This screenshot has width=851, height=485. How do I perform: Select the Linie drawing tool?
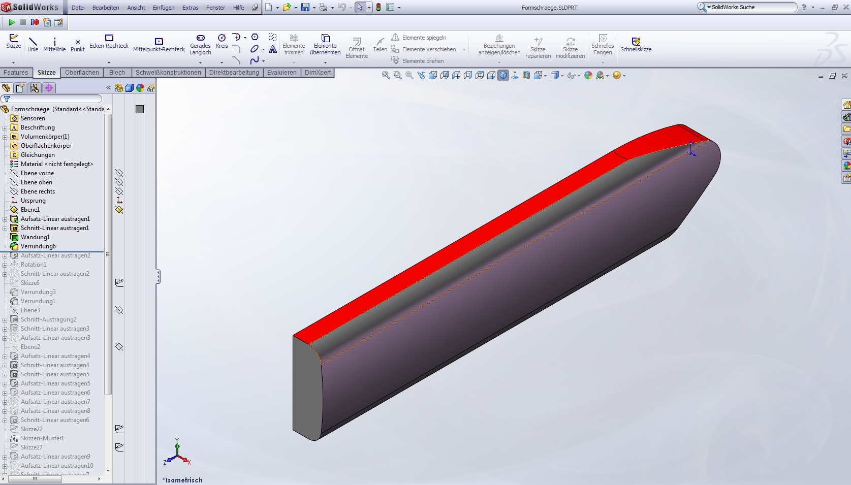33,45
